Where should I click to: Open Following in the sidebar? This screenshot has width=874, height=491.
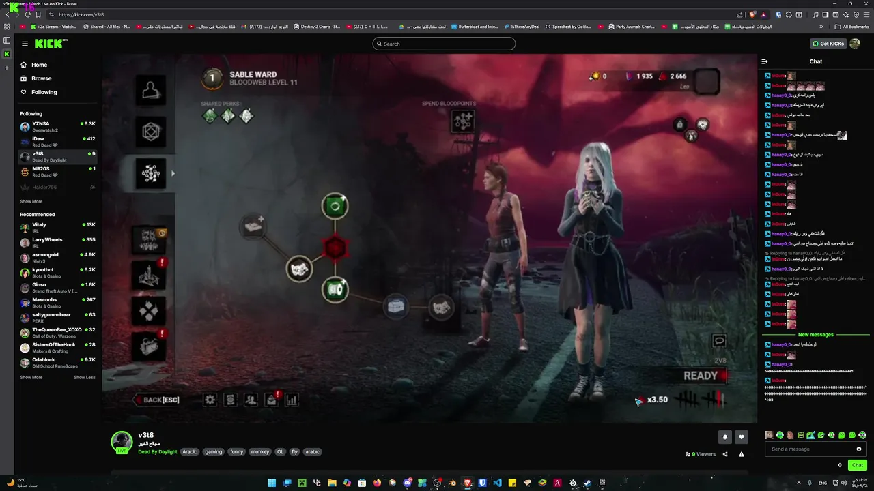(x=39, y=92)
